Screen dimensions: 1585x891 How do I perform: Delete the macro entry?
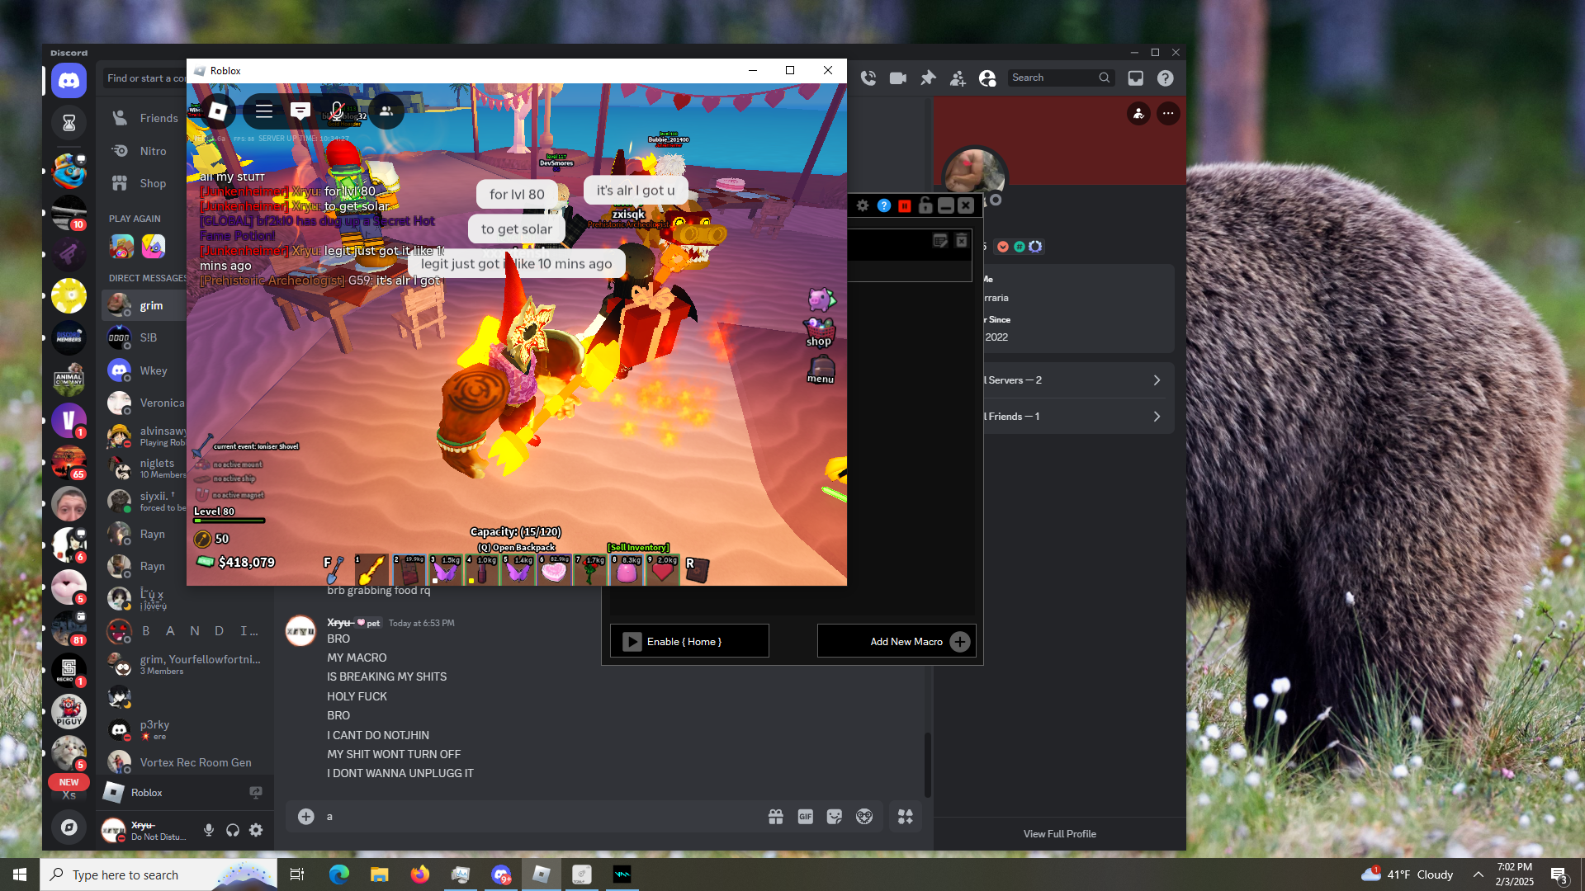coord(962,241)
